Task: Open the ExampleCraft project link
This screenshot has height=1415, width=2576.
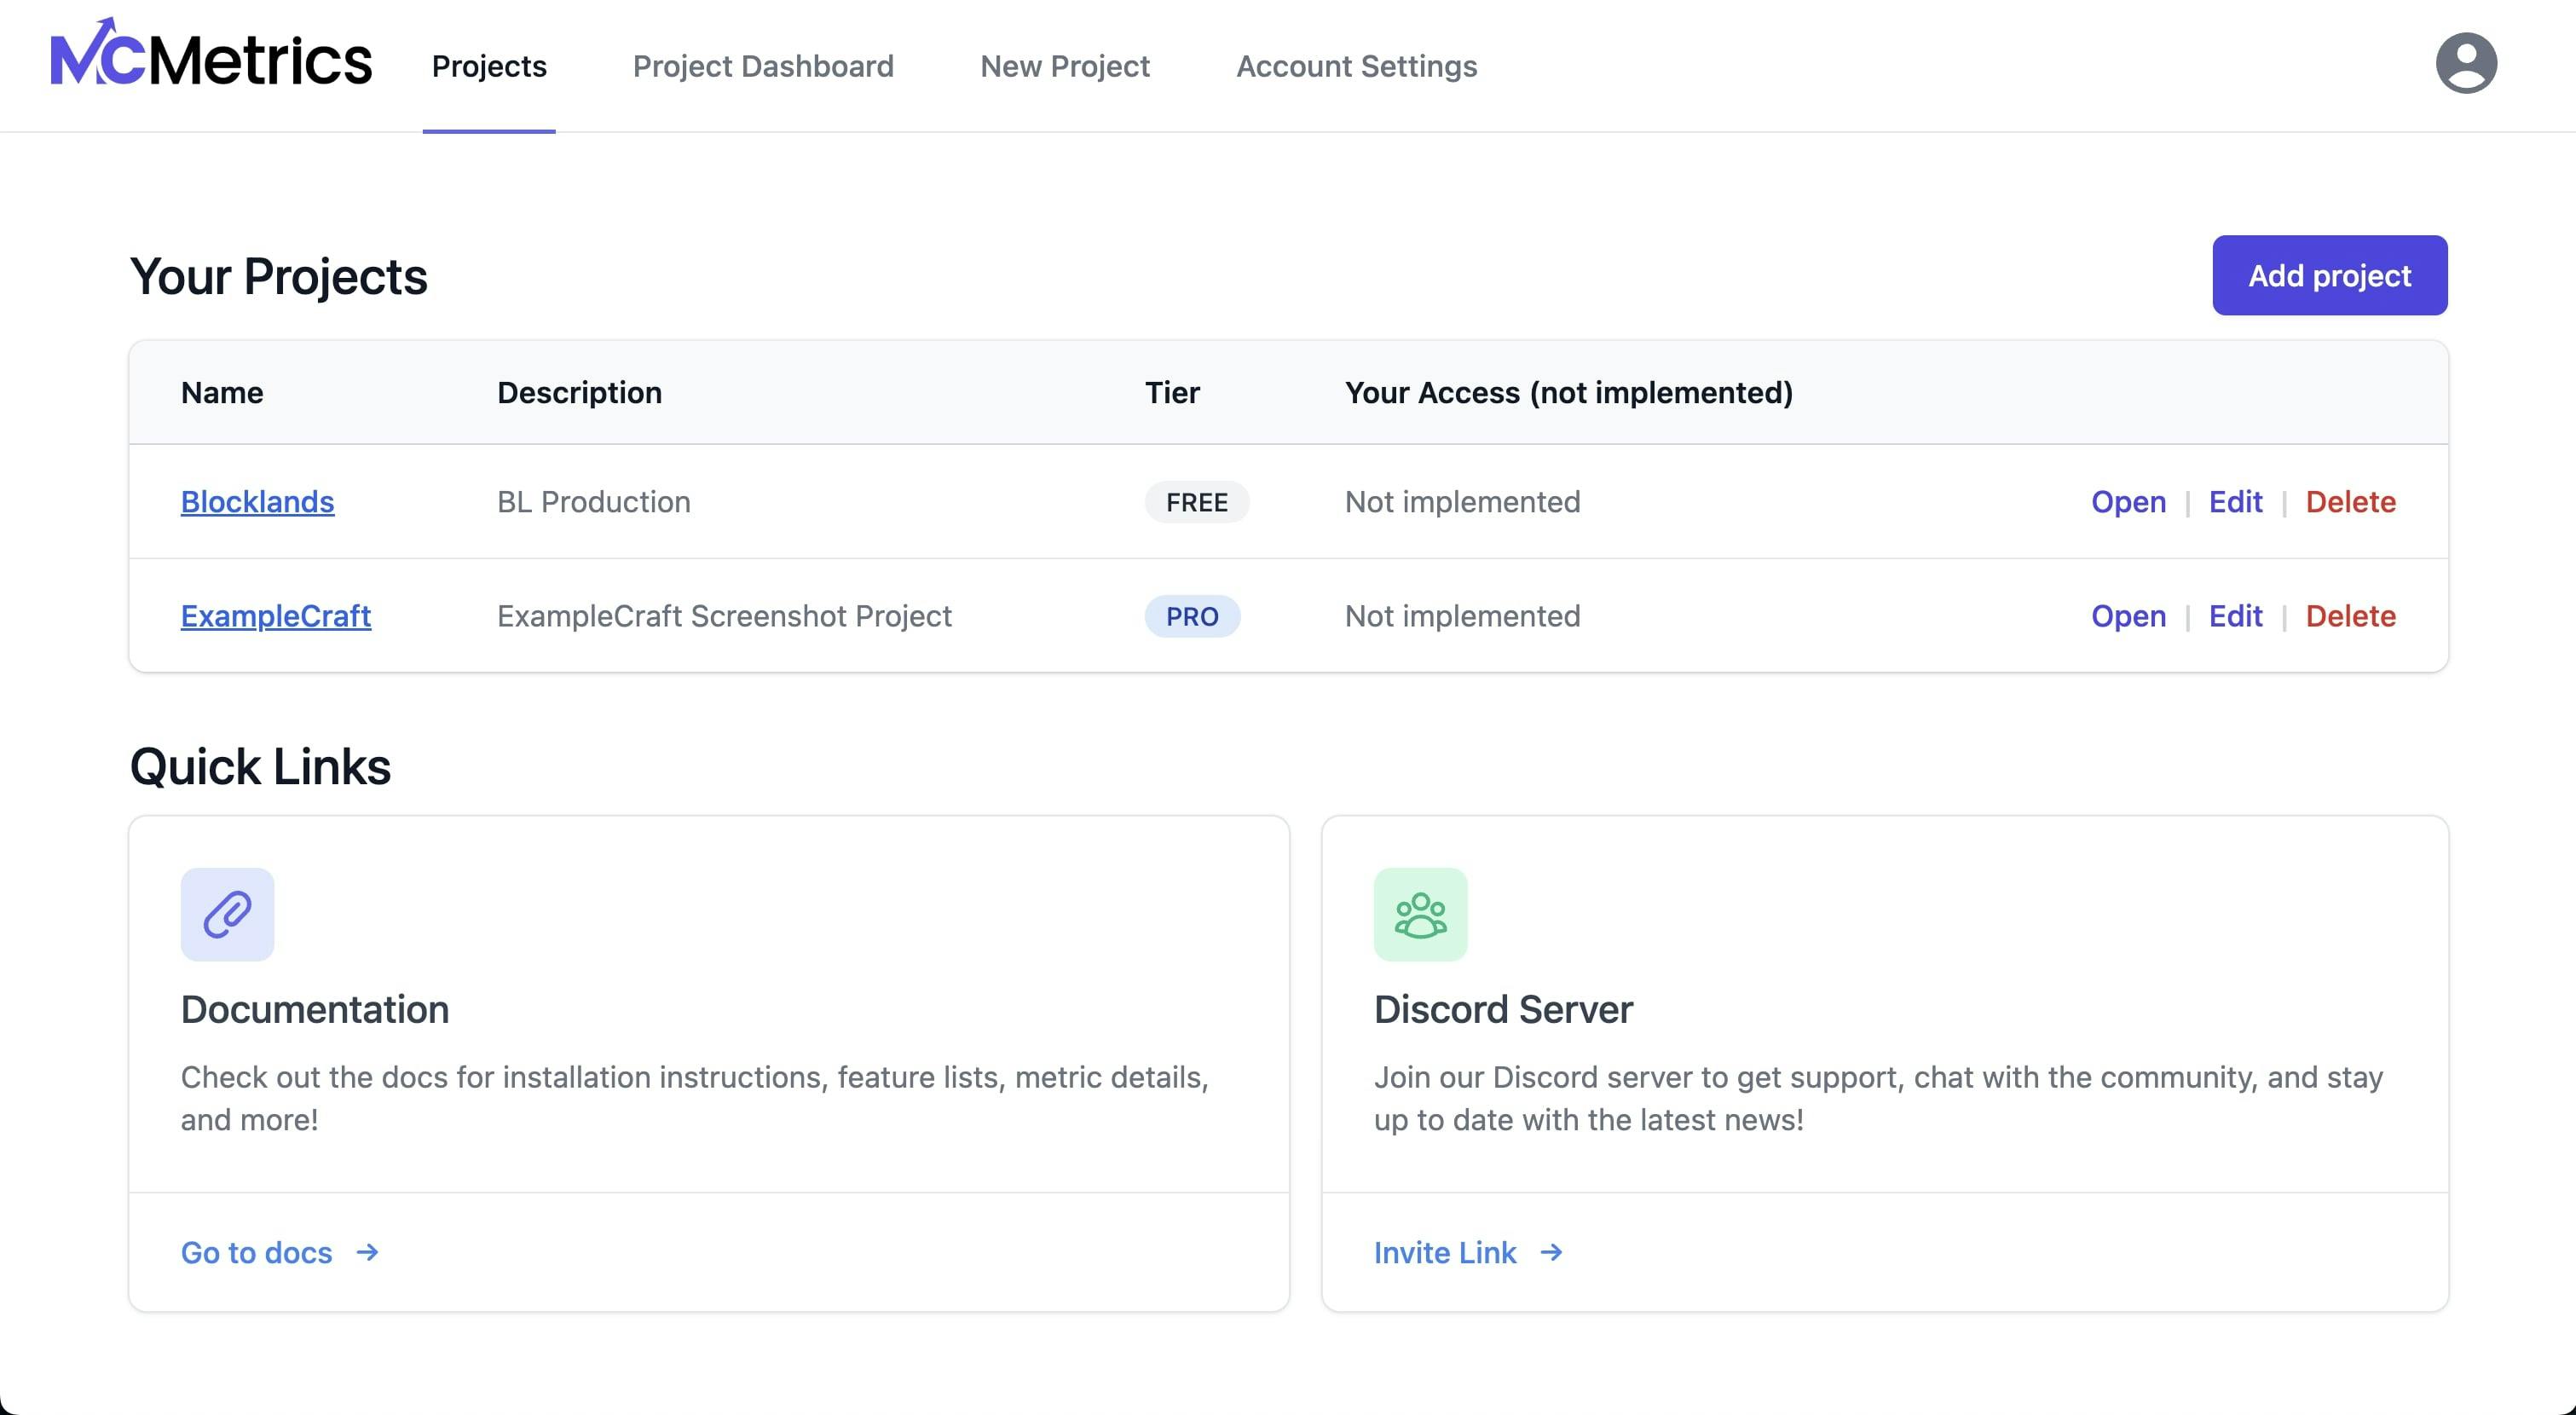Action: point(275,614)
